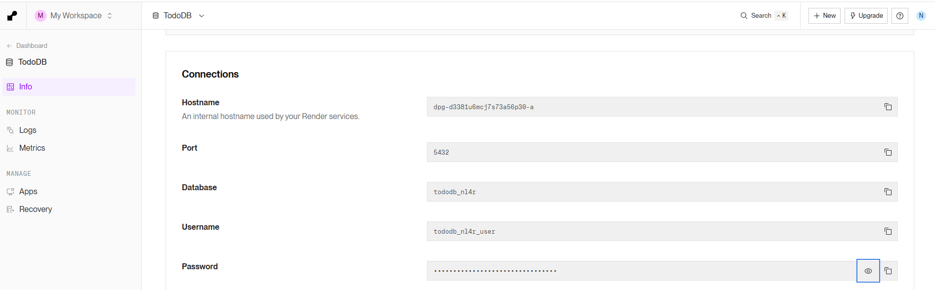
Task: Open the New creation menu
Action: (x=824, y=16)
